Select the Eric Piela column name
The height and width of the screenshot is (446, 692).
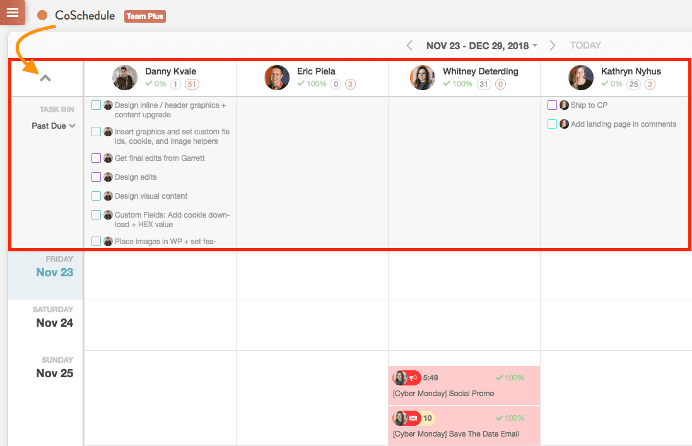coord(316,71)
